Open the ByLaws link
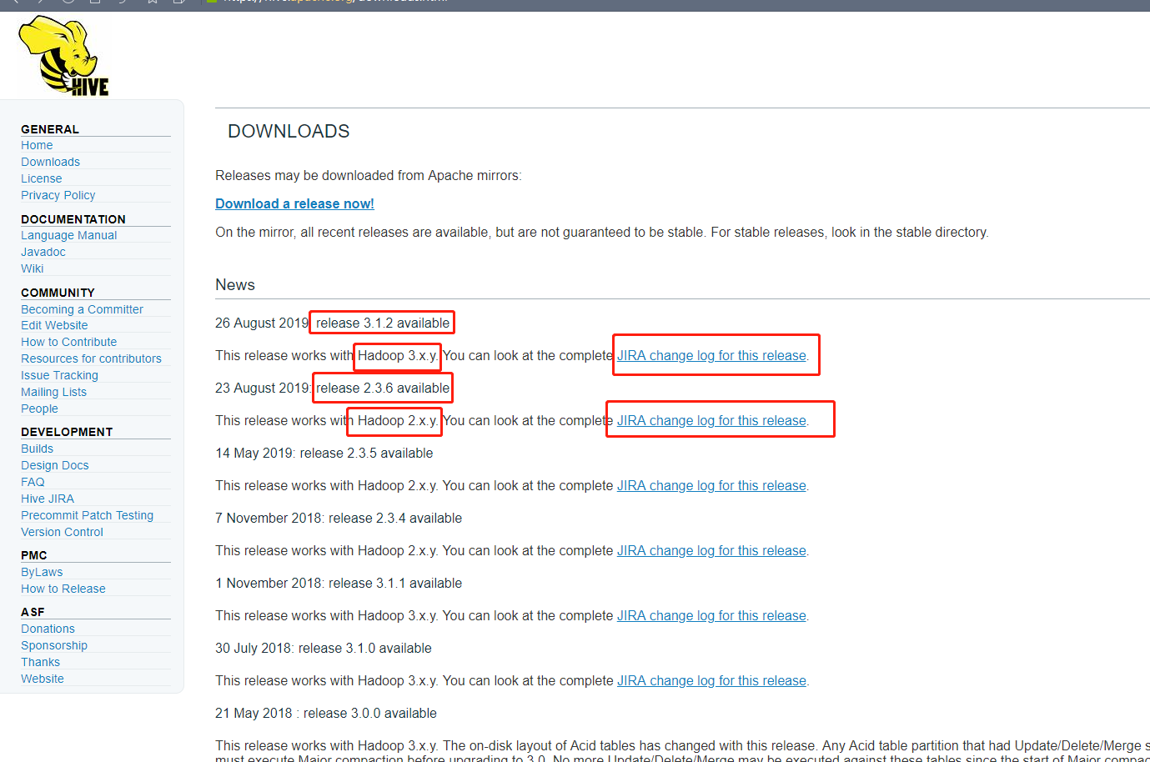 pos(42,572)
